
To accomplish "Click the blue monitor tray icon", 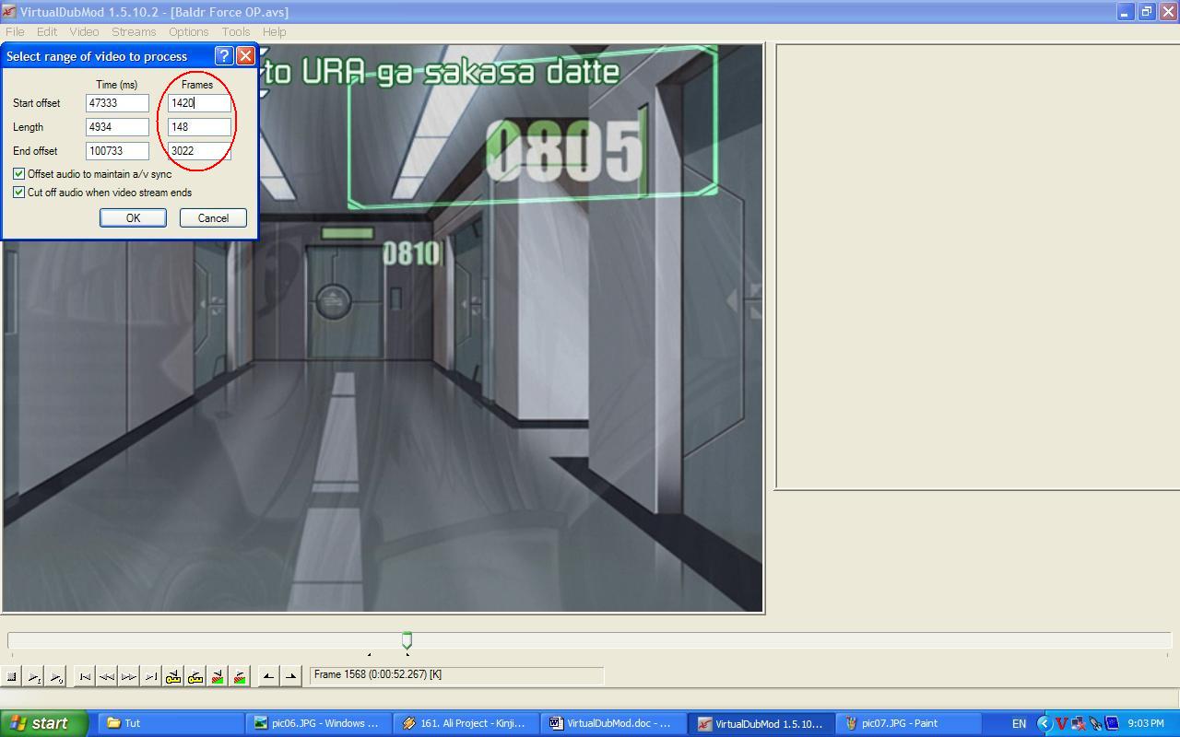I will coord(1111,723).
